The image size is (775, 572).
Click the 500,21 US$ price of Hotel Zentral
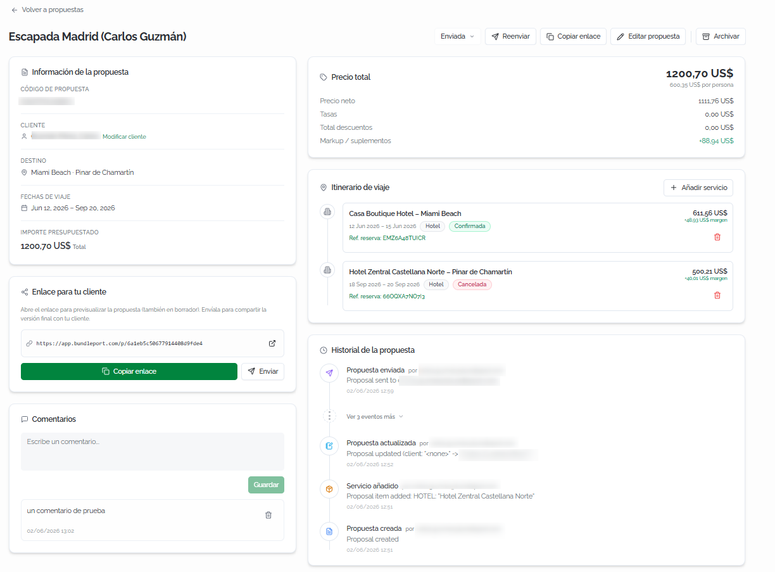pos(710,271)
